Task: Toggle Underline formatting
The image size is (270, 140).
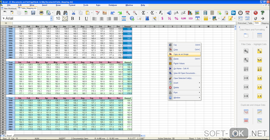Action: coord(86,19)
